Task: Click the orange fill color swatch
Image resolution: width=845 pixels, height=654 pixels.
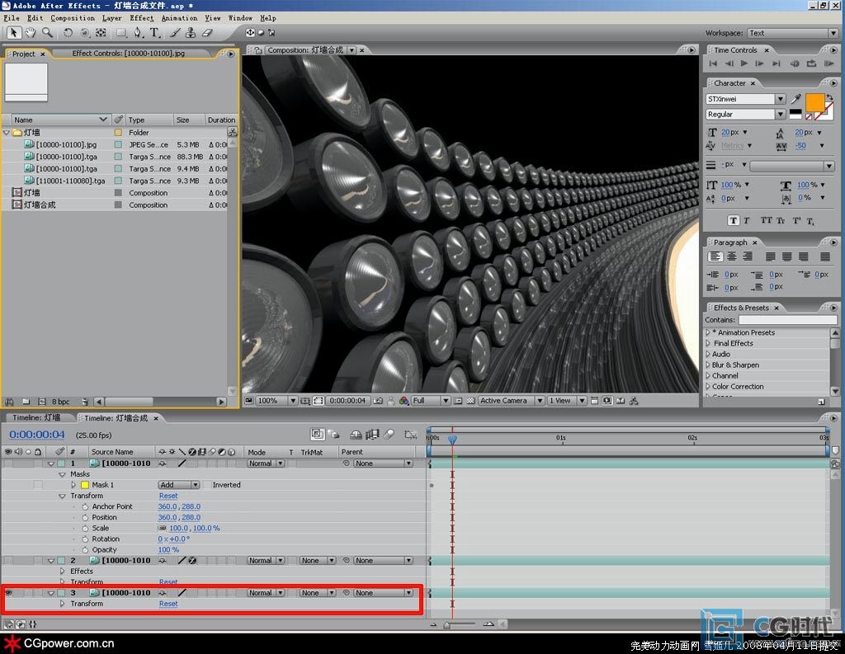Action: (814, 101)
